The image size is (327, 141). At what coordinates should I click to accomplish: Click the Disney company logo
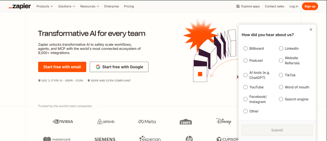point(223,121)
